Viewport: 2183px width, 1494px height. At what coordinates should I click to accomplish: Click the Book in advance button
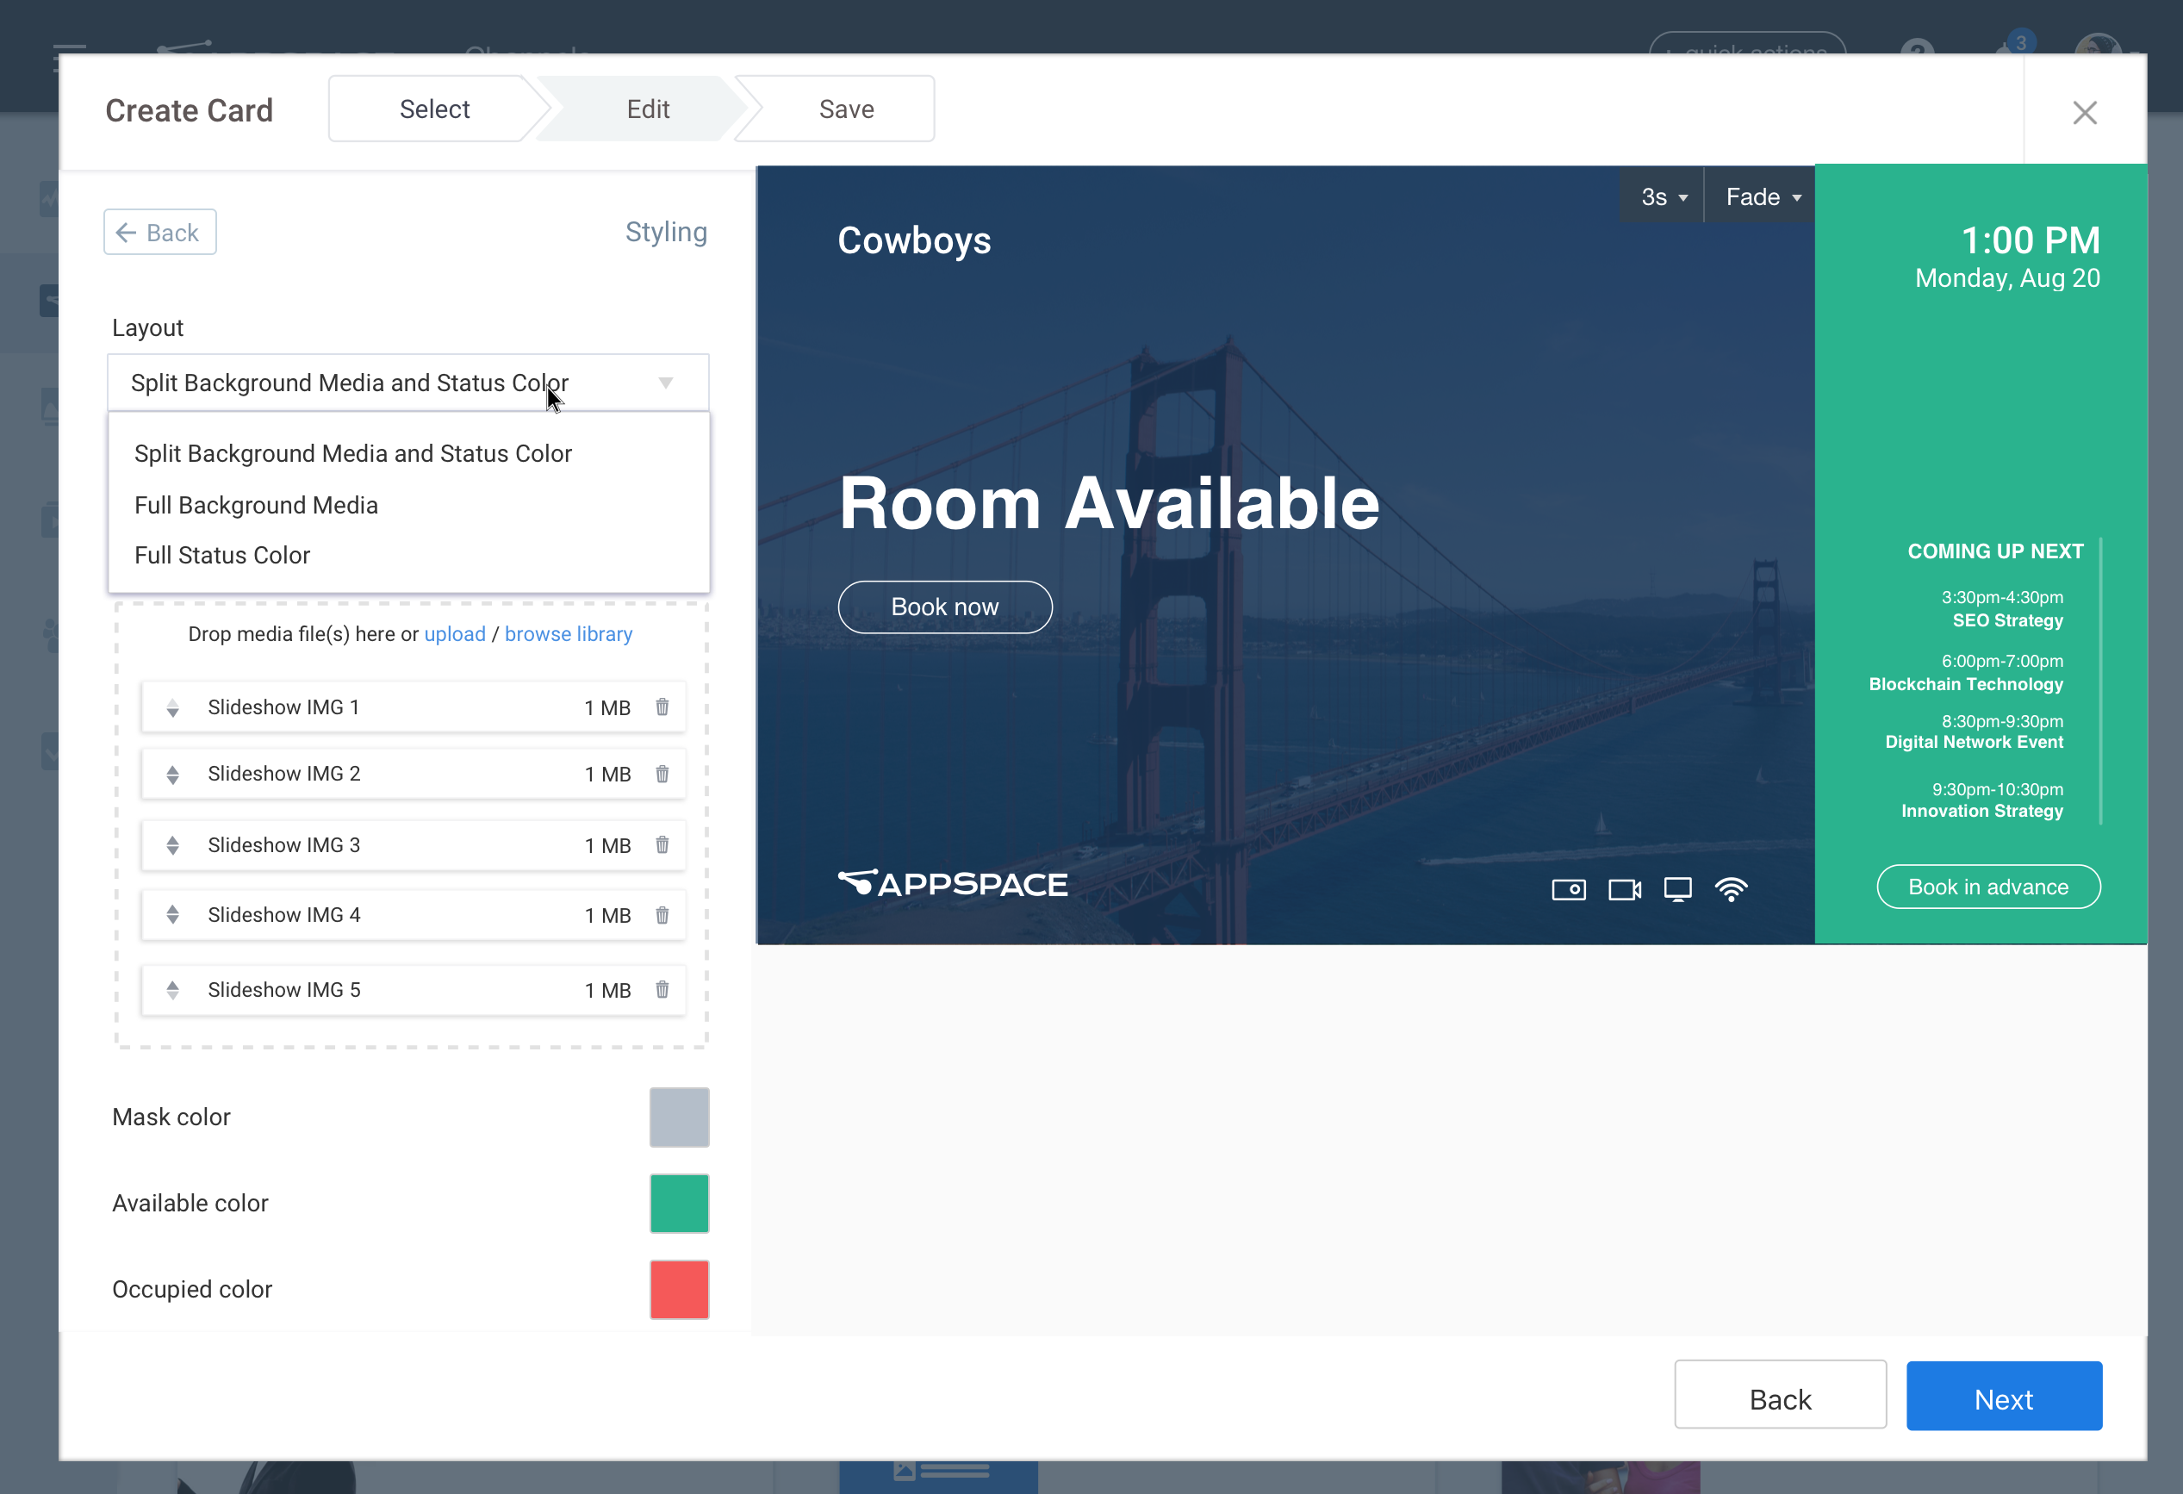pyautogui.click(x=1987, y=886)
